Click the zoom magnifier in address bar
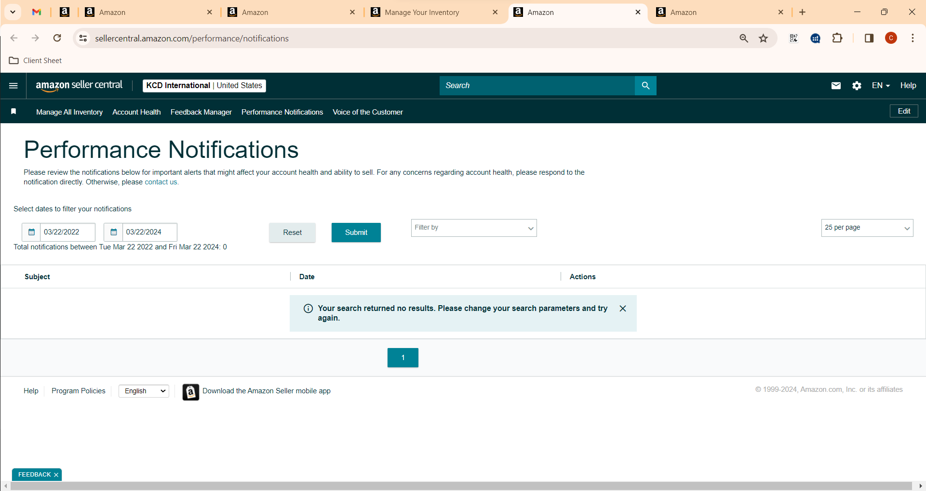Image resolution: width=926 pixels, height=491 pixels. (x=743, y=38)
